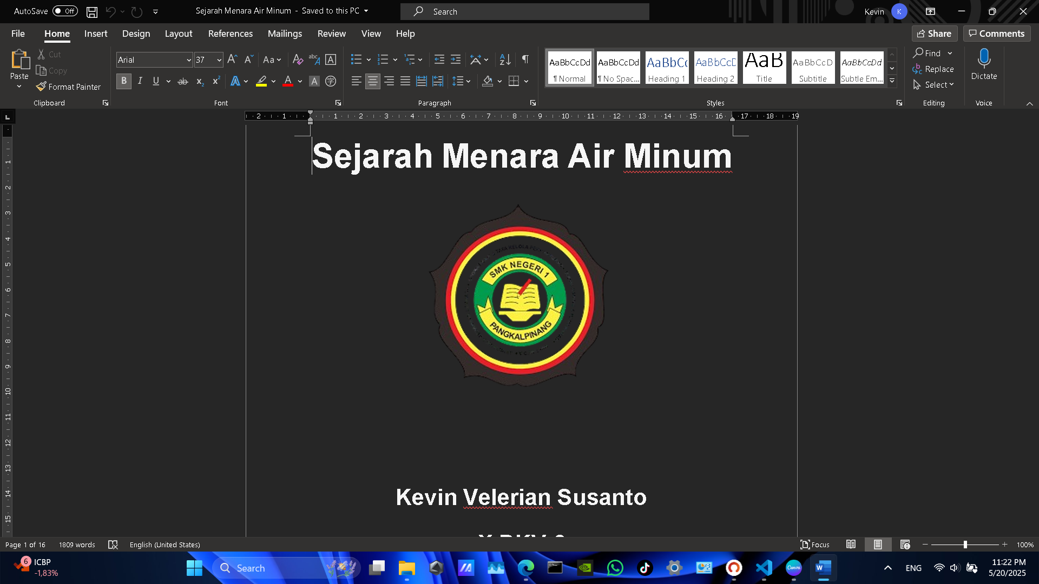The width and height of the screenshot is (1039, 584).
Task: Click the character shading icon
Action: point(314,81)
